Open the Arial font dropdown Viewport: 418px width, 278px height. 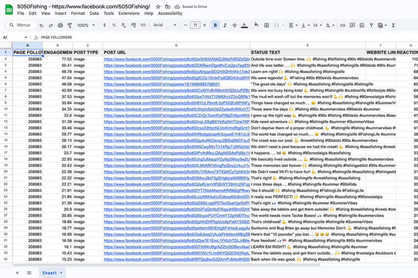(164, 25)
